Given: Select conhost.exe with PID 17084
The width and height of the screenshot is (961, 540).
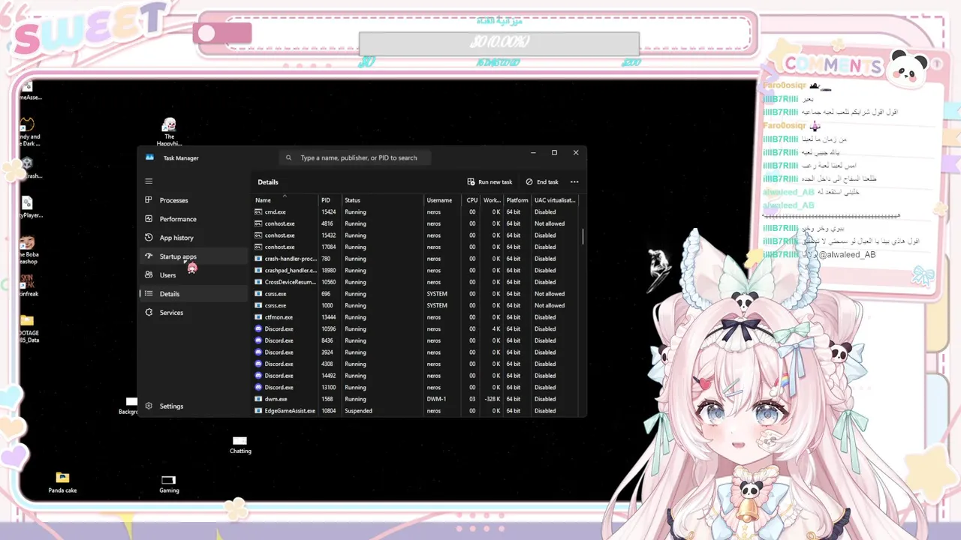Looking at the screenshot, I should point(416,247).
